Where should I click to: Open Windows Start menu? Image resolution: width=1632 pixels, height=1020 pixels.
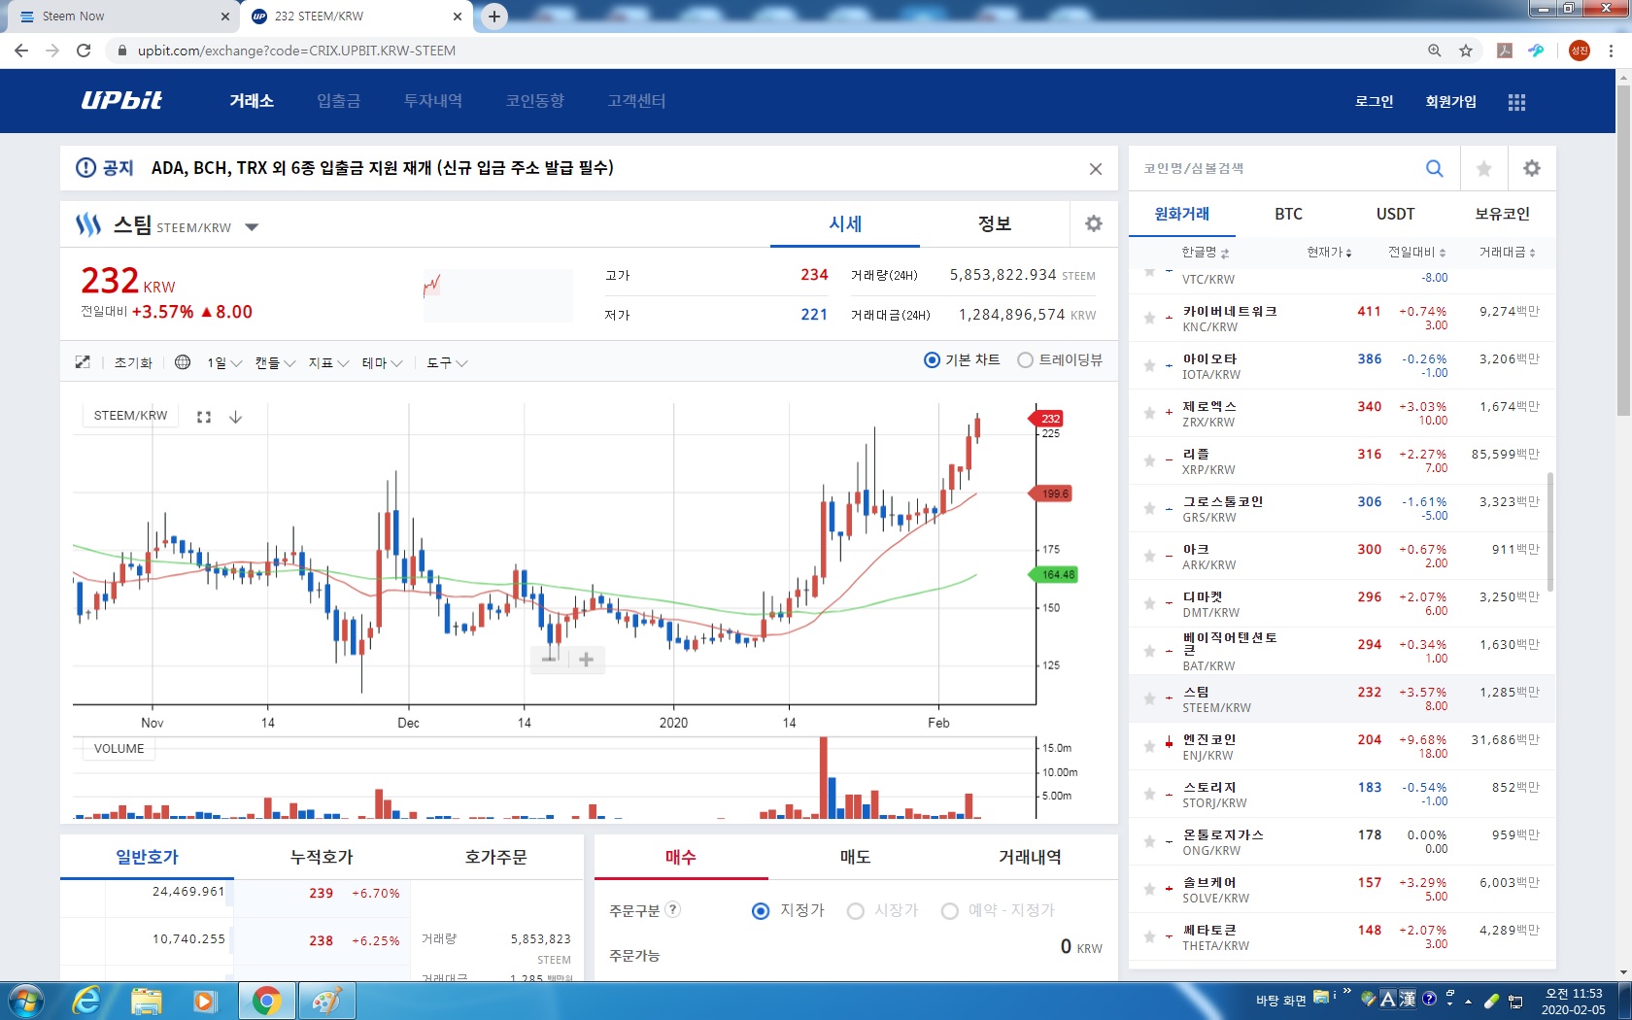click(25, 1001)
